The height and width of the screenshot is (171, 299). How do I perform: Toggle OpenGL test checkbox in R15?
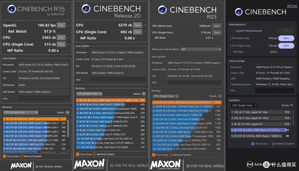[x=68, y=25]
